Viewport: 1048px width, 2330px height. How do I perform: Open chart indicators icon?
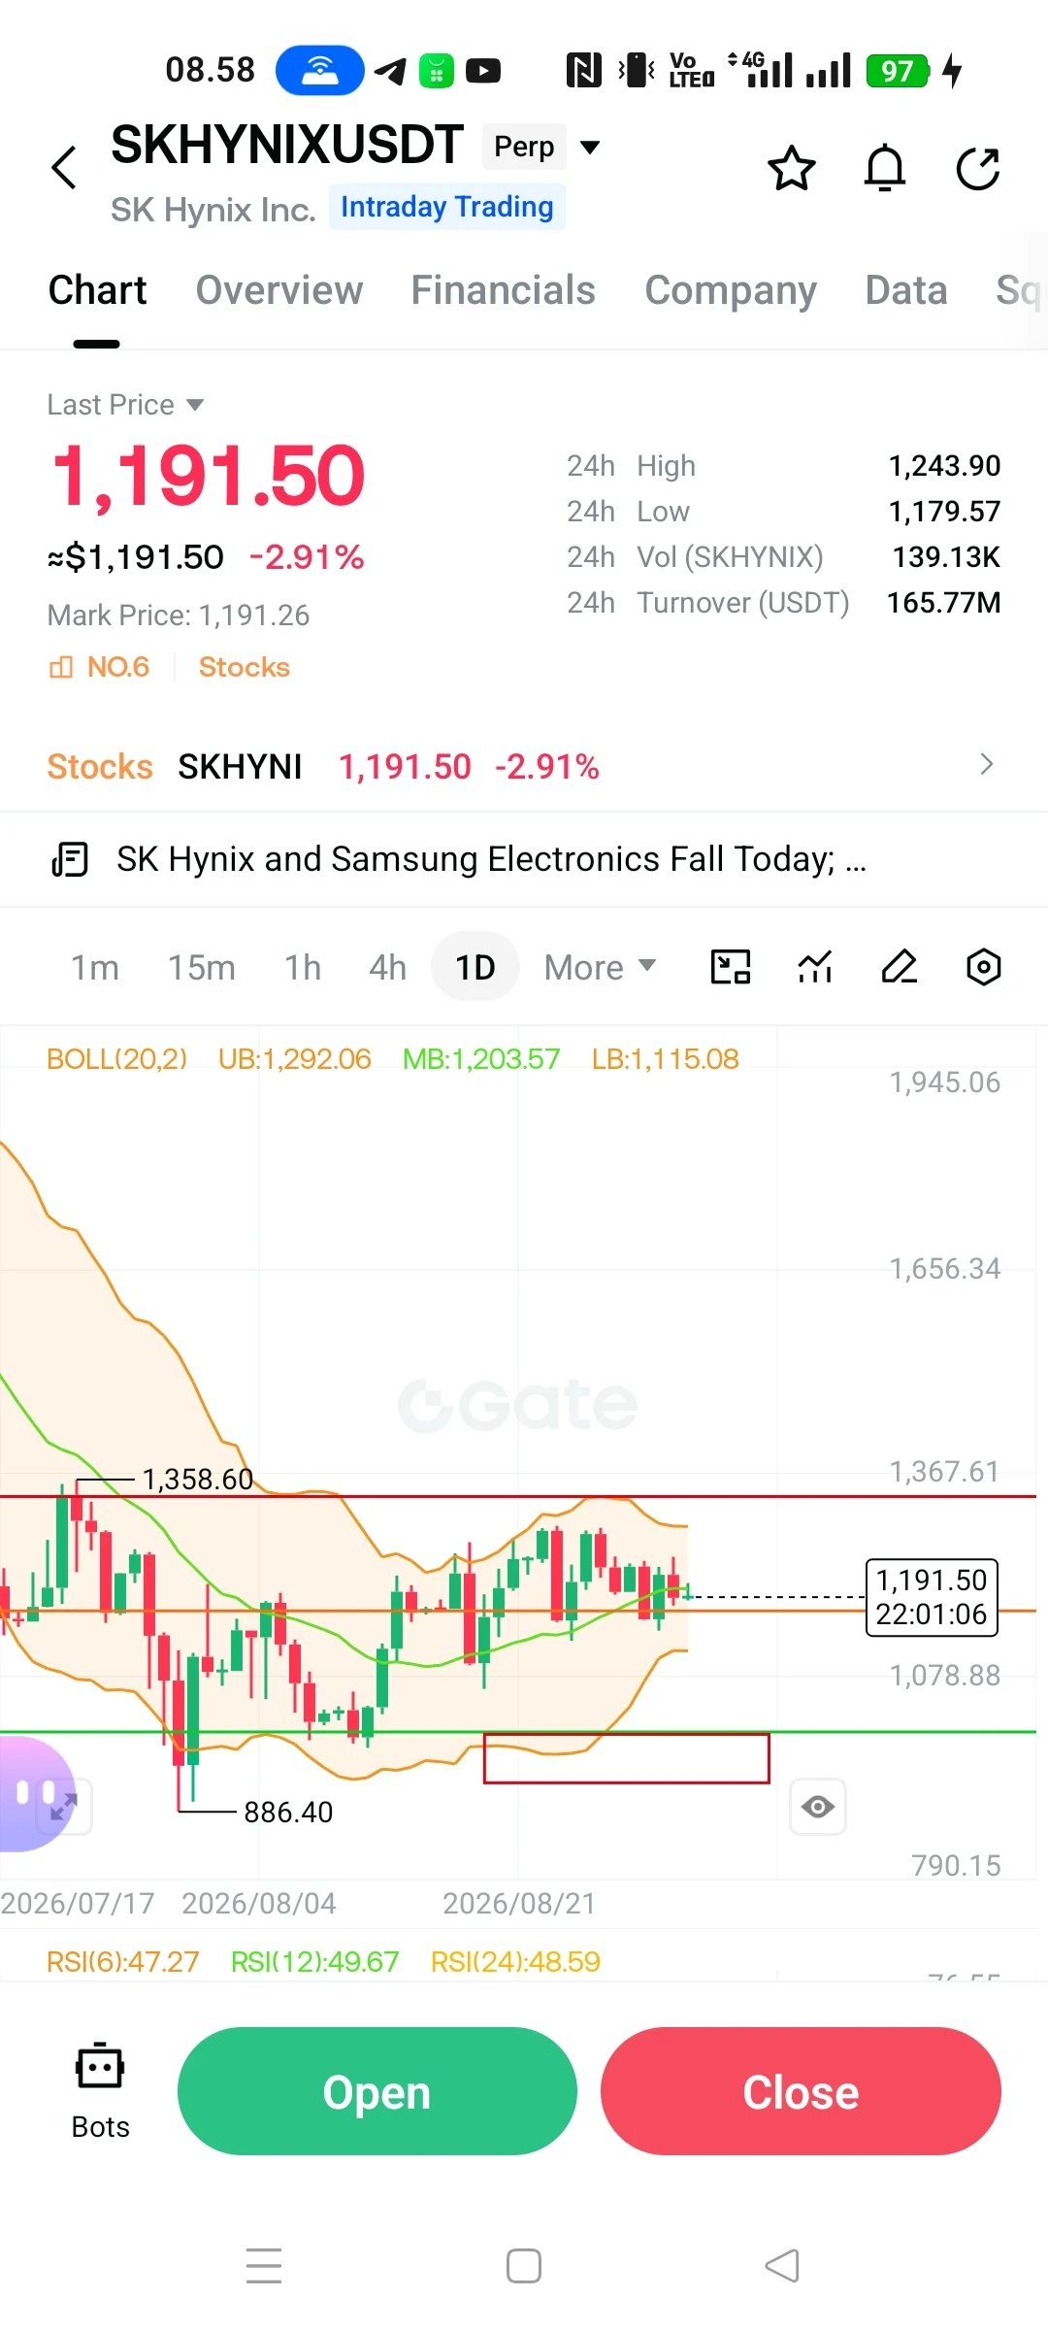click(815, 967)
